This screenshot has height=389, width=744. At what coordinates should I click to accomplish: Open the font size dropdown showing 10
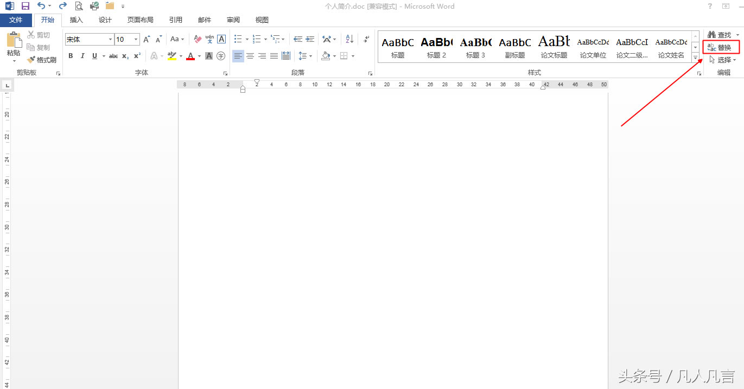136,40
